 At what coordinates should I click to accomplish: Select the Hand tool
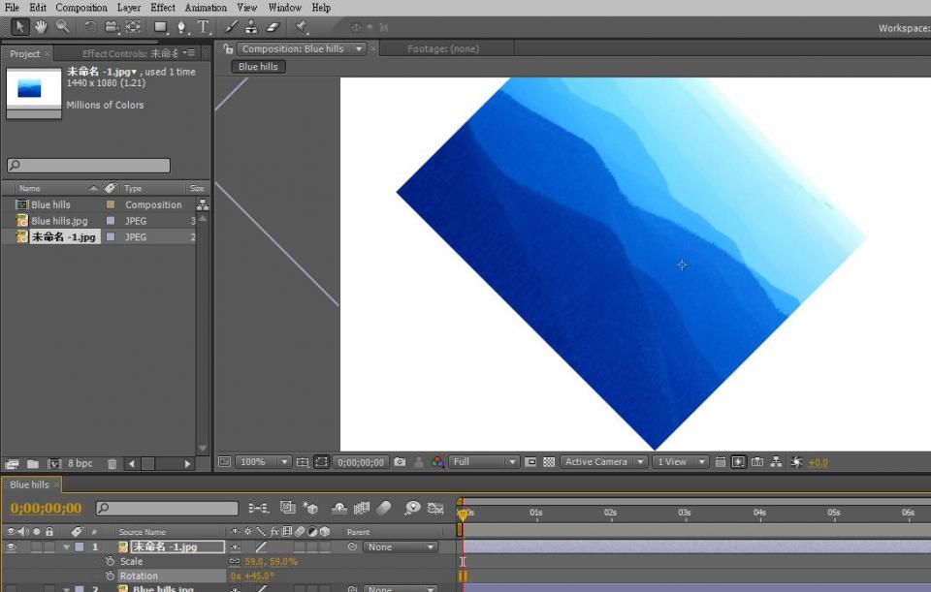[42, 27]
